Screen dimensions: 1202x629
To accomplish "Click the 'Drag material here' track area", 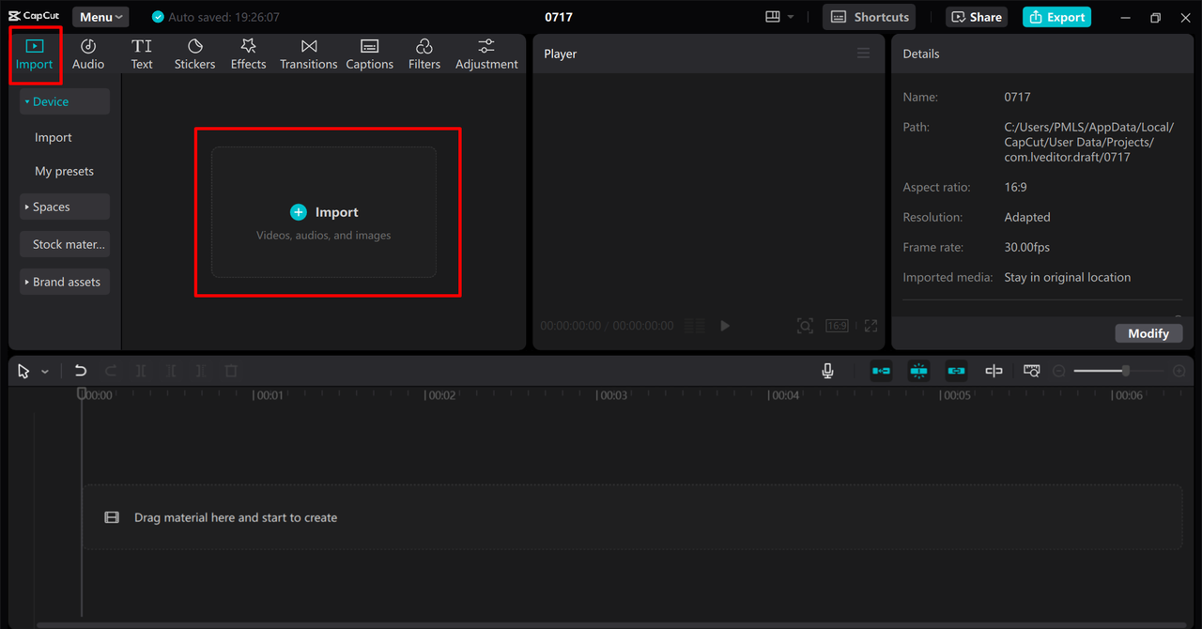I will click(632, 517).
